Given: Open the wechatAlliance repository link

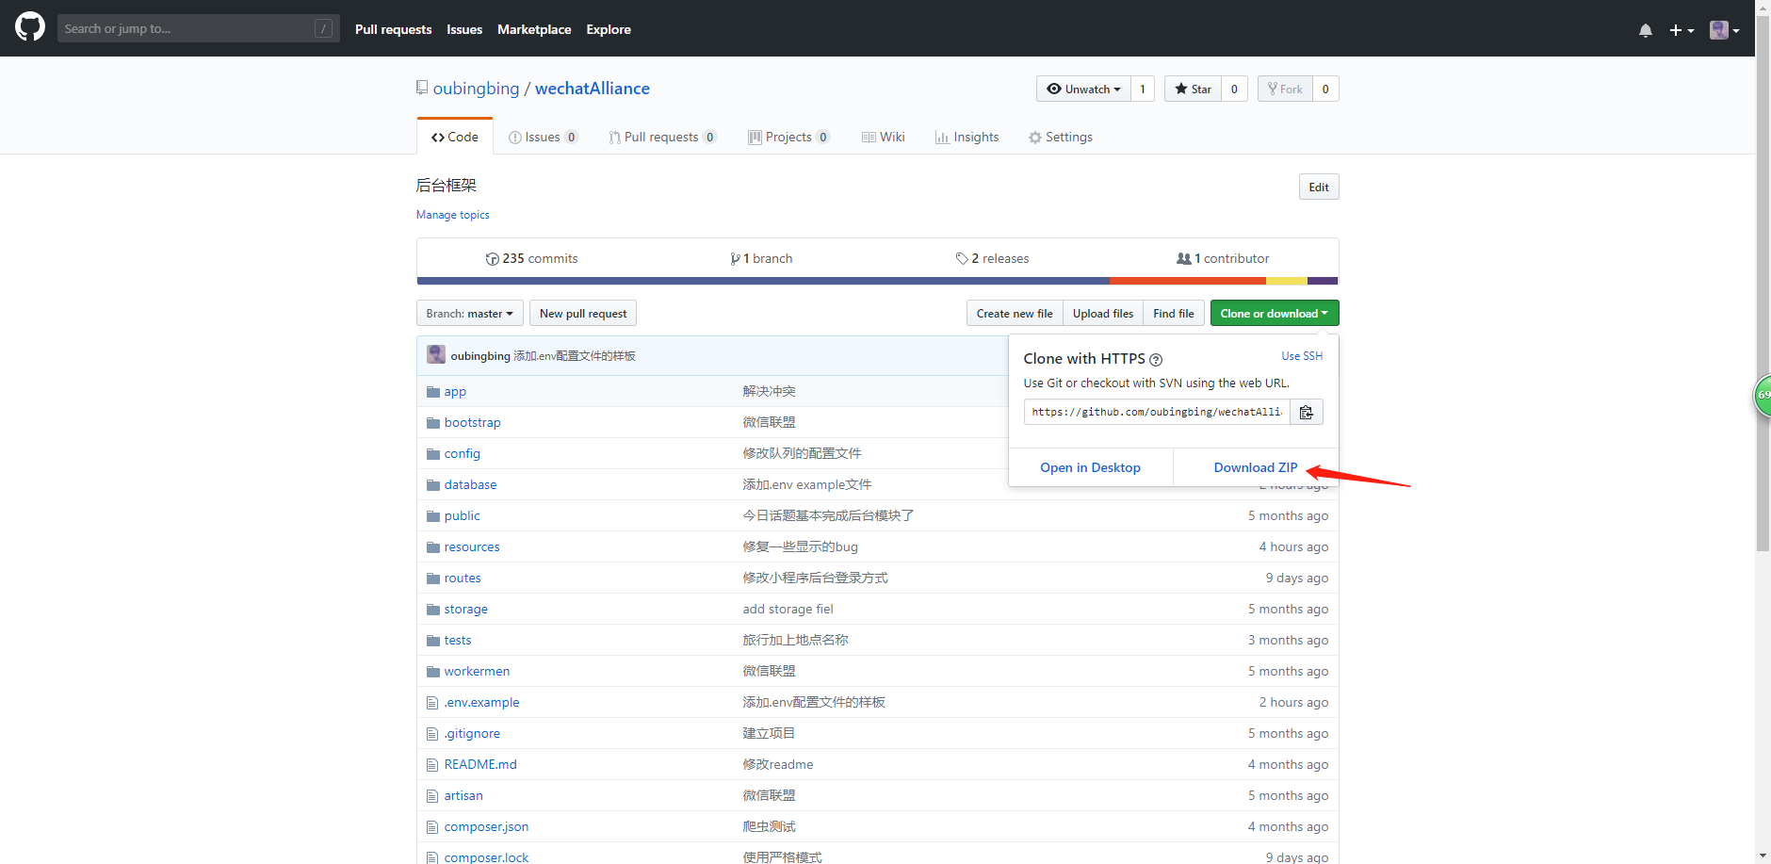Looking at the screenshot, I should (593, 88).
